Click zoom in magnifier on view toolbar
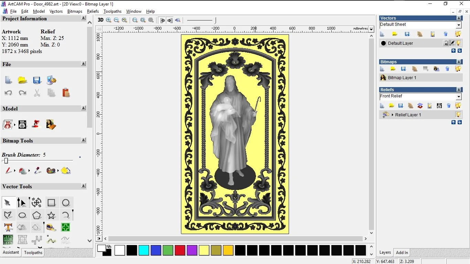This screenshot has height=264, width=470. 109,20
